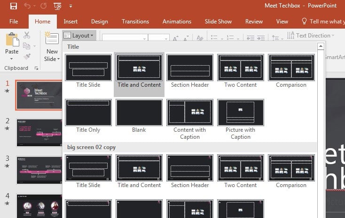The width and height of the screenshot is (345, 218).
Task: Select the Picture with Caption layout
Action: coord(241,119)
